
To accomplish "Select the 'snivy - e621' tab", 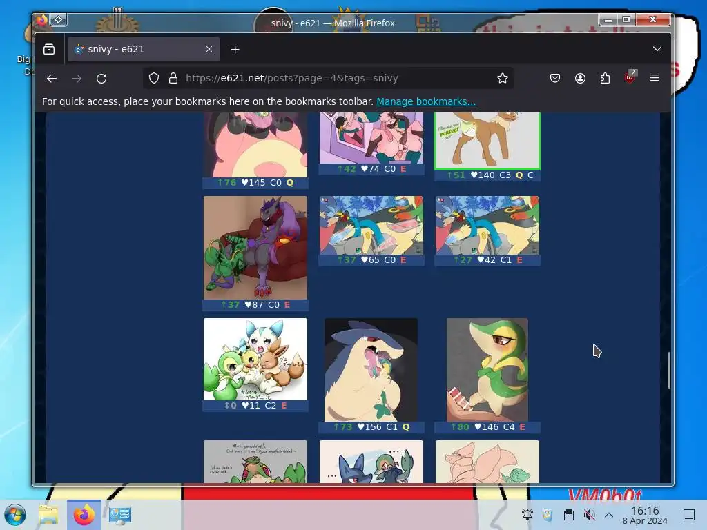I will (144, 49).
